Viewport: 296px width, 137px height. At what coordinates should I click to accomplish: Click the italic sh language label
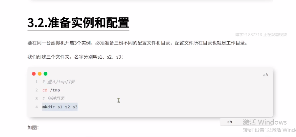click(265, 74)
